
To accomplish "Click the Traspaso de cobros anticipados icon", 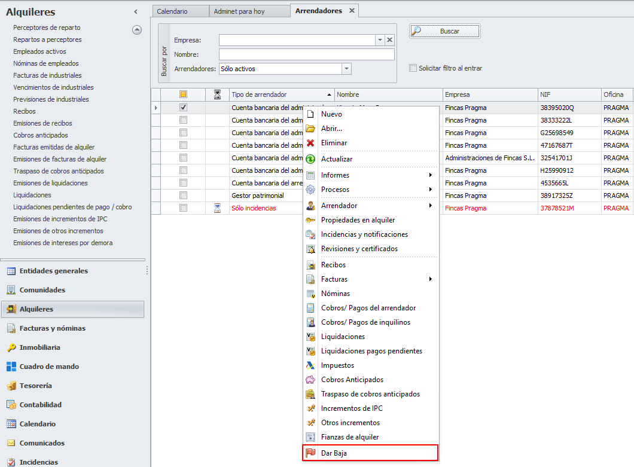I will click(310, 394).
